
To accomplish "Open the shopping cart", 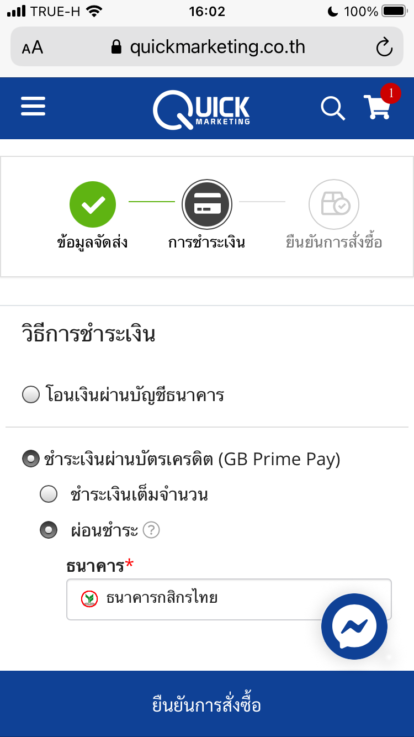I will (377, 107).
